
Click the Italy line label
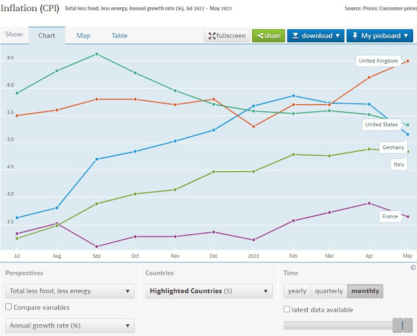(x=399, y=165)
